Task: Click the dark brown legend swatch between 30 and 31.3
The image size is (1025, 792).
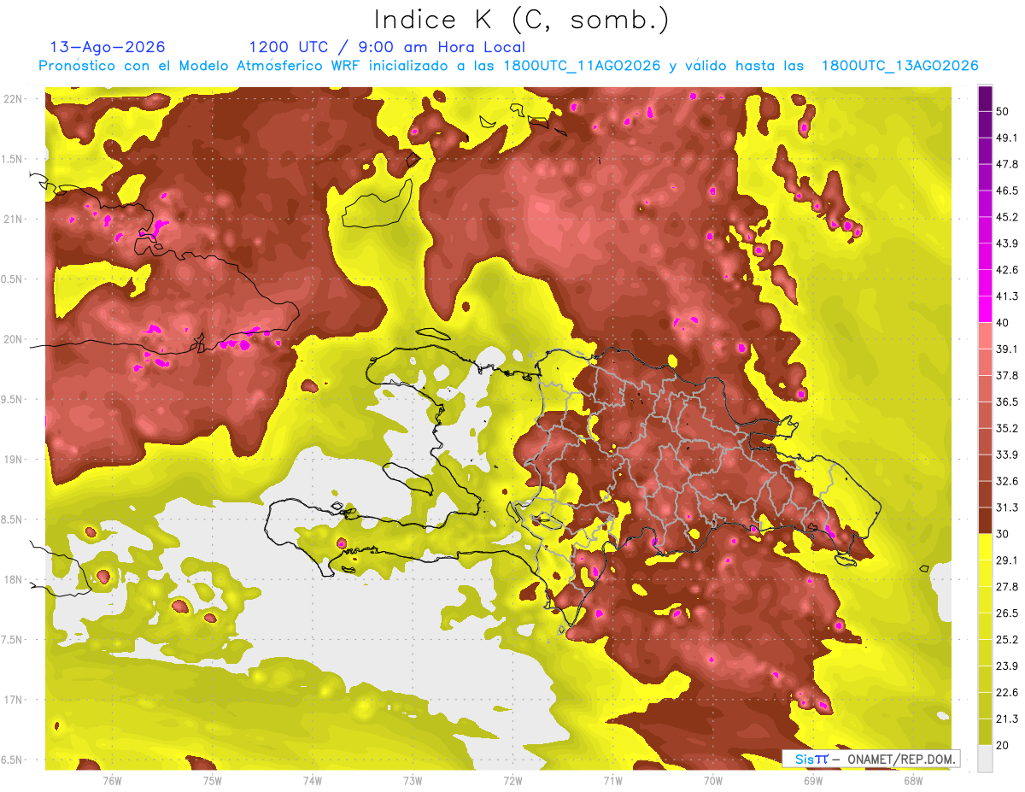Action: pos(985,520)
